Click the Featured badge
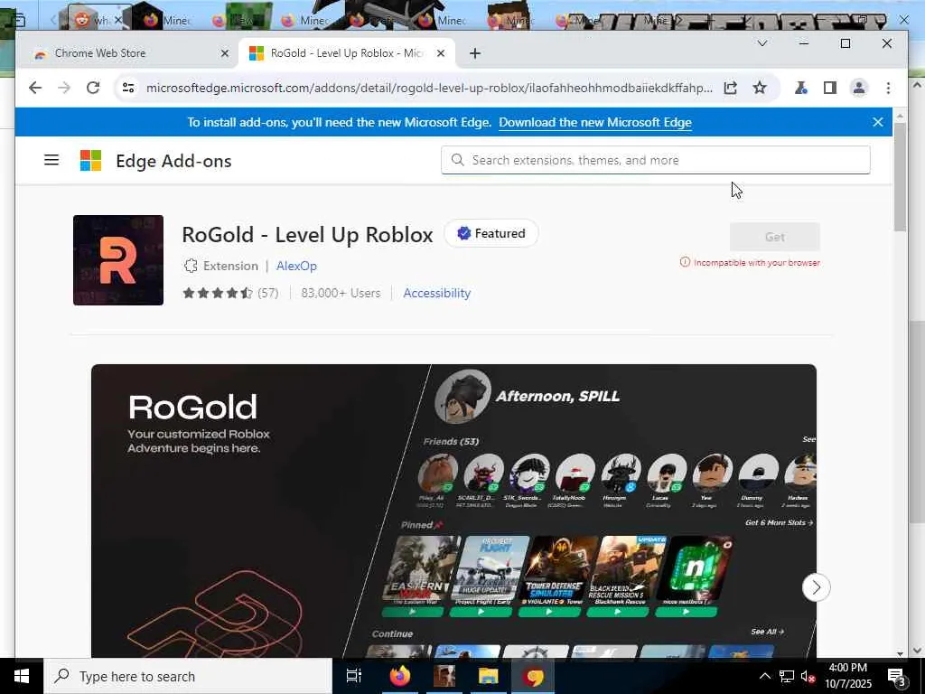Viewport: 925px width, 694px height. [x=491, y=233]
